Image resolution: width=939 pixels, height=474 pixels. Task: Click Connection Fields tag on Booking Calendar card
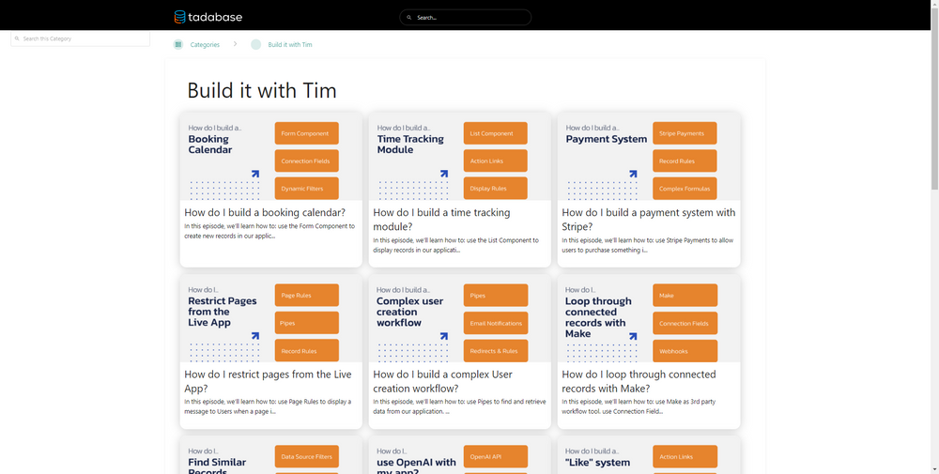coord(307,161)
